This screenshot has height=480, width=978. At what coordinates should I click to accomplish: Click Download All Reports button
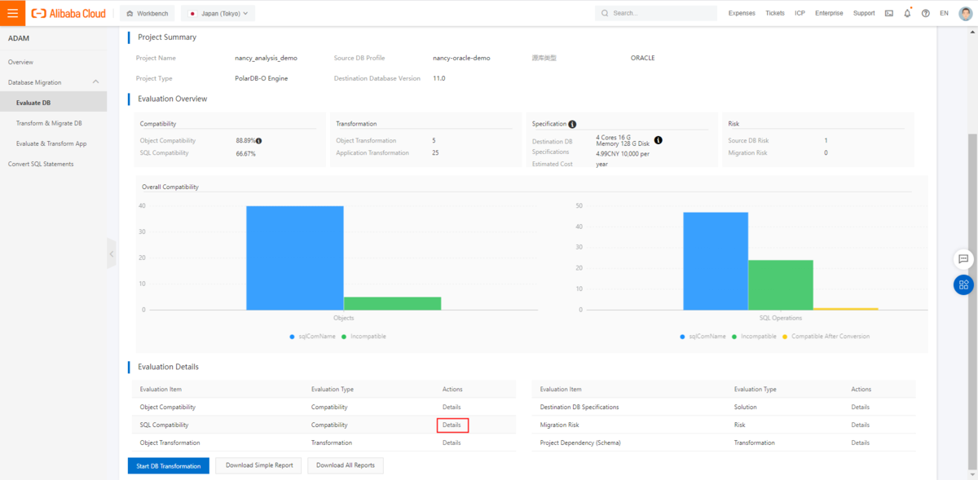pyautogui.click(x=346, y=465)
